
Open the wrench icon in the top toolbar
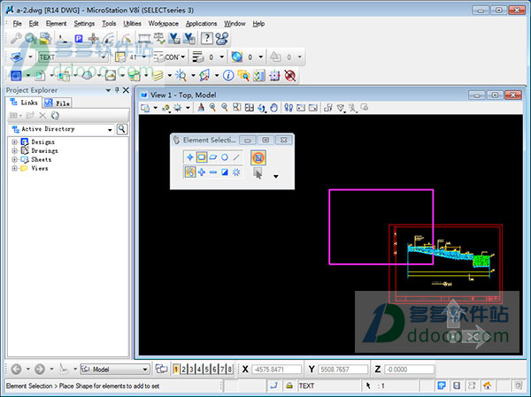coord(16,38)
